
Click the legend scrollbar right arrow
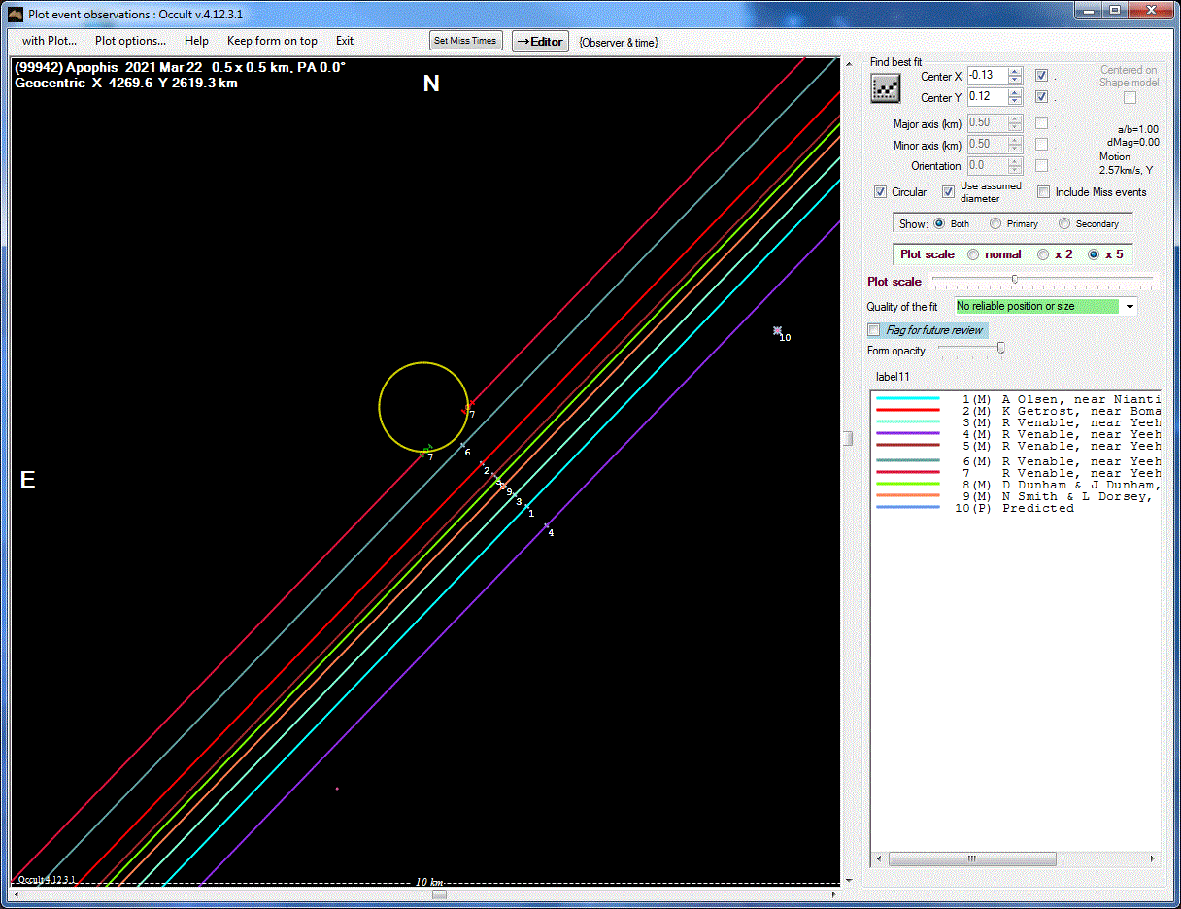click(x=1153, y=858)
